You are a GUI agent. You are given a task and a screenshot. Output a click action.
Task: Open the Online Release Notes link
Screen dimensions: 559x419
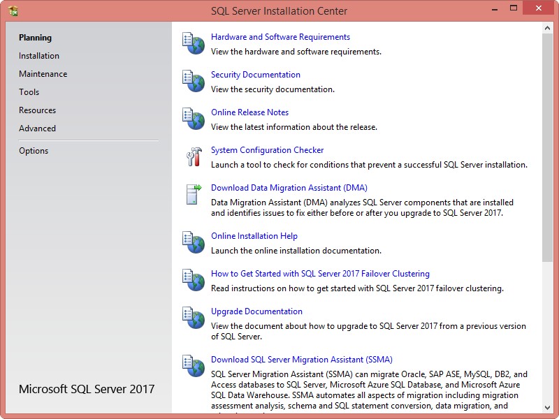click(250, 112)
